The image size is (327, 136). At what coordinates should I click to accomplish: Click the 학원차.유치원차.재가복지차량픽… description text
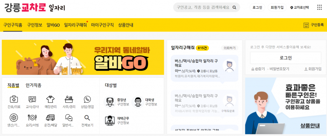tap(197, 76)
